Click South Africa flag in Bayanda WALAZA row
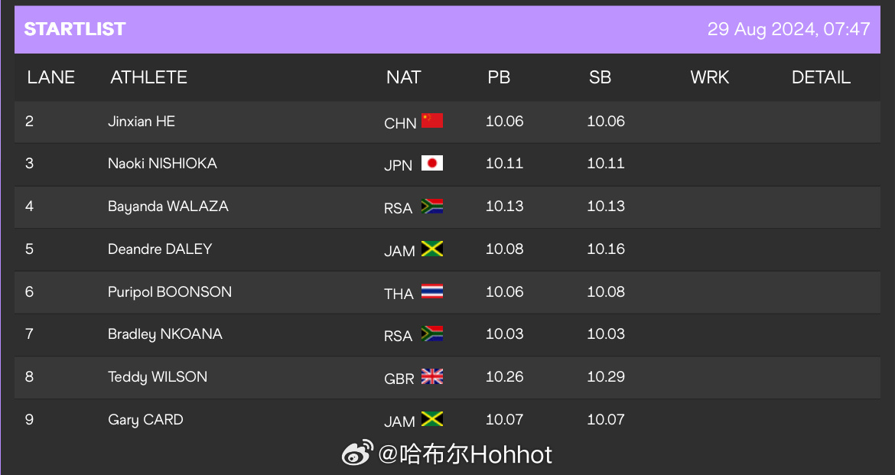This screenshot has width=895, height=475. (x=432, y=206)
